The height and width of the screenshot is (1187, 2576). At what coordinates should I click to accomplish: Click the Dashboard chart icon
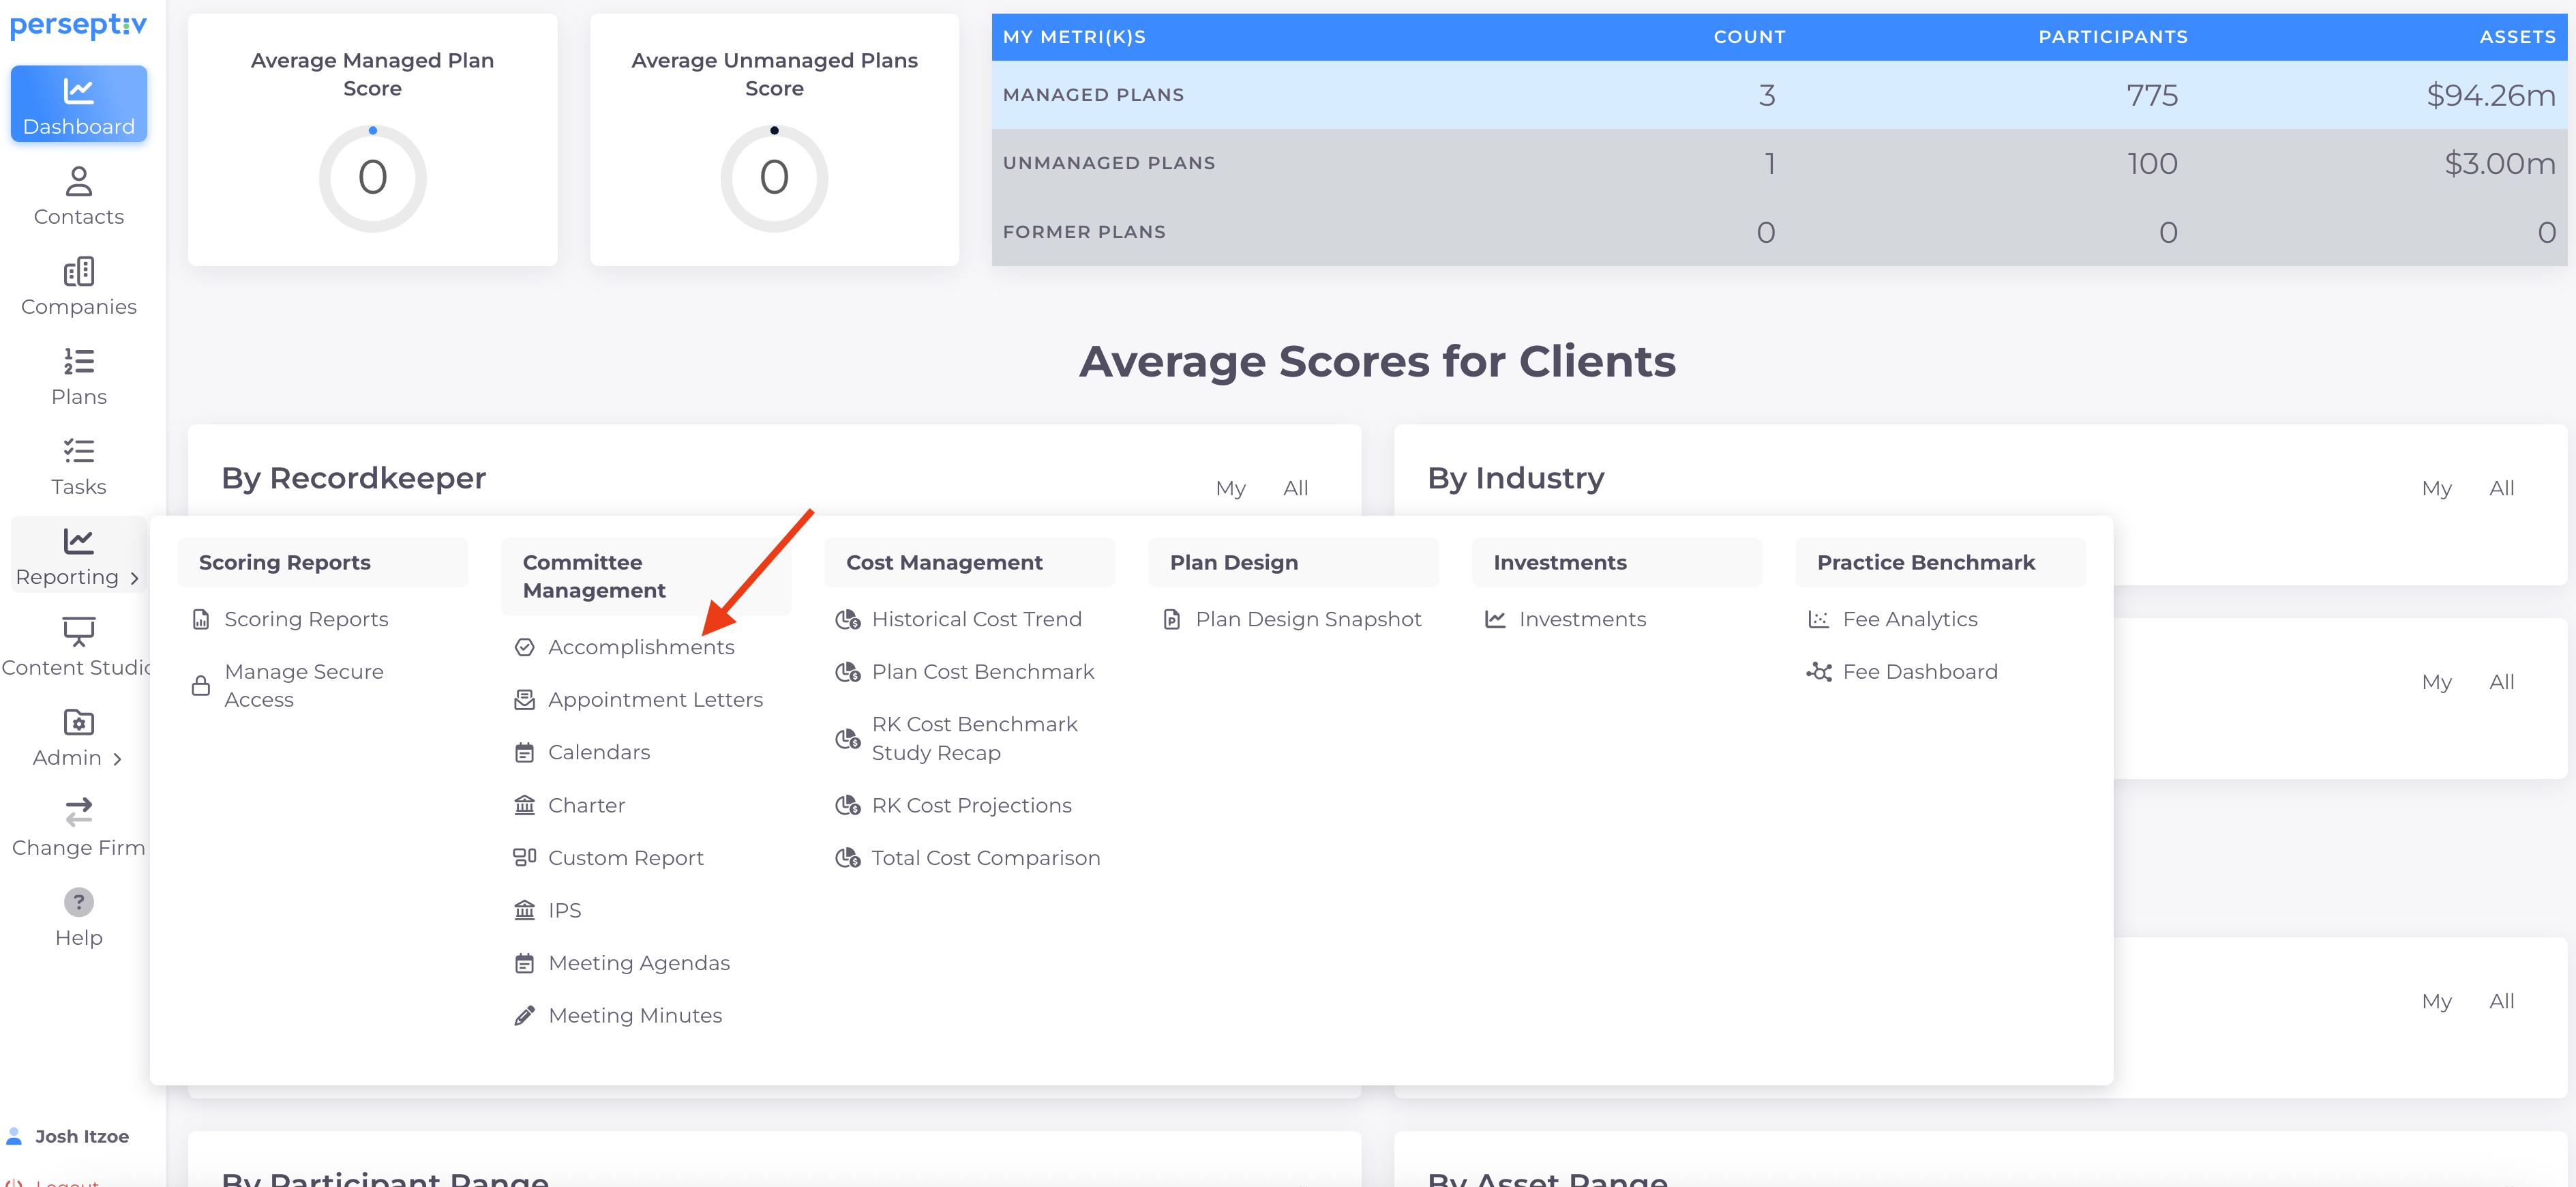[78, 91]
